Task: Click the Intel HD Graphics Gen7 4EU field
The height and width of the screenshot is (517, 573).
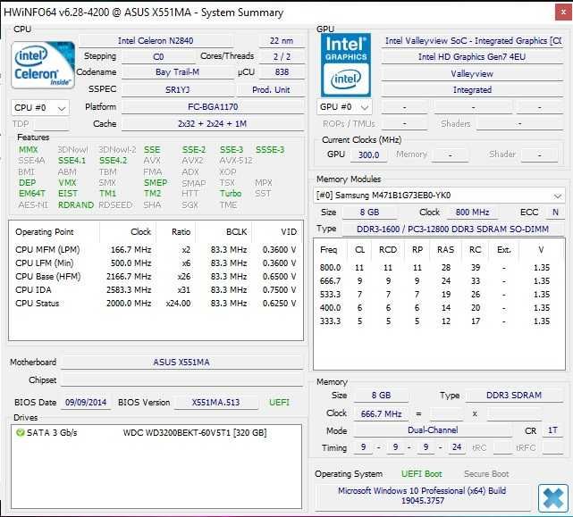Action: 472,56
